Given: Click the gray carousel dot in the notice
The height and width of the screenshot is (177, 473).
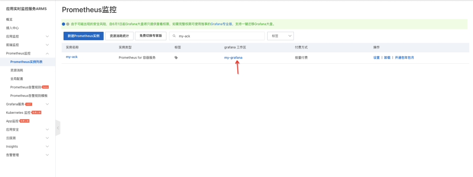Looking at the screenshot, I should [x=68, y=24].
